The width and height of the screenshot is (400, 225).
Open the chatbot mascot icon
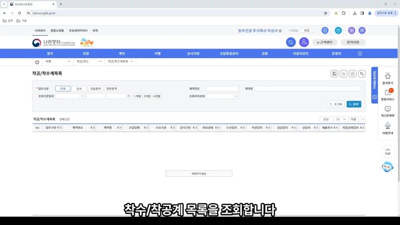387,167
